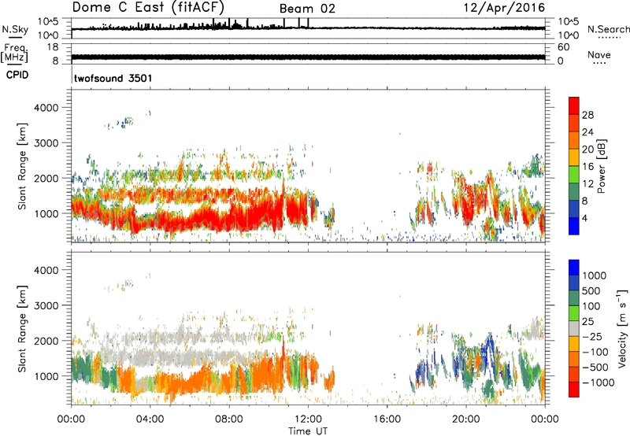Viewport: 630px width, 436px height.
Task: Click the '16:00' time axis tick label
Action: [387, 419]
